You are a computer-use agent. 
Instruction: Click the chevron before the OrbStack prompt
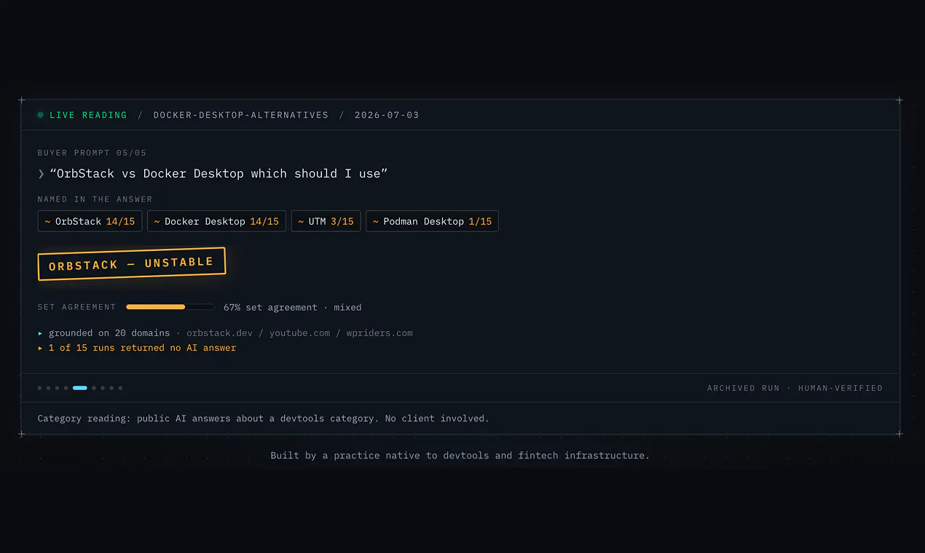point(42,174)
